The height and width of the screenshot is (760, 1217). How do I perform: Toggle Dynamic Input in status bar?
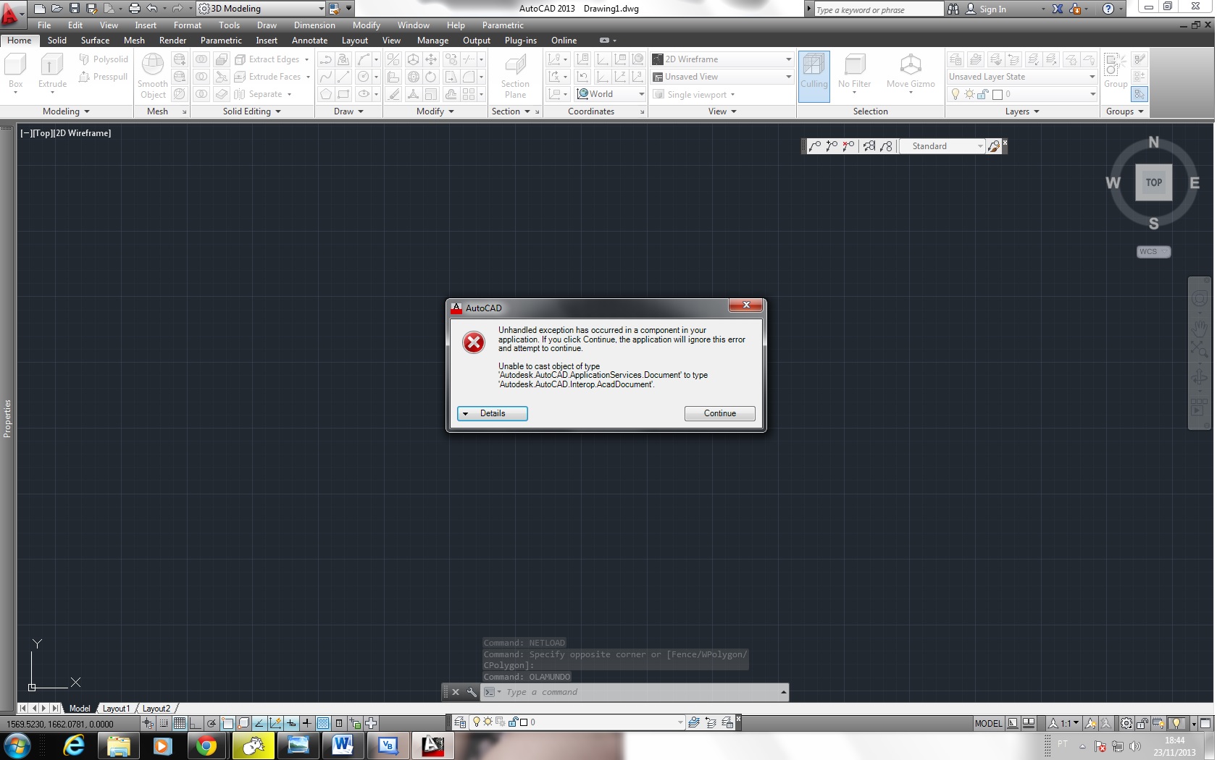point(291,723)
